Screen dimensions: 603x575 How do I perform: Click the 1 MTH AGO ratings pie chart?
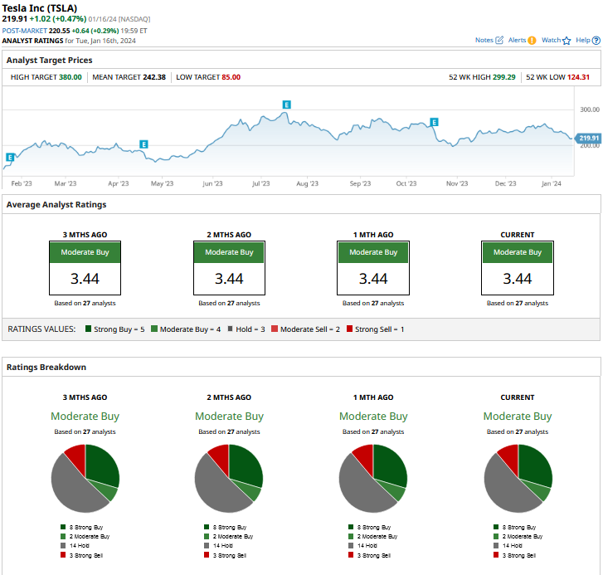click(x=373, y=479)
